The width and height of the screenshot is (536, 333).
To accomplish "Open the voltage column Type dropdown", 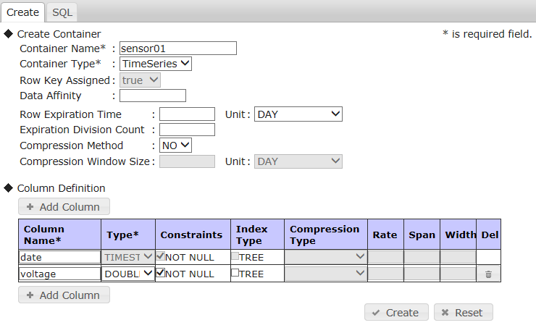I will coord(129,274).
